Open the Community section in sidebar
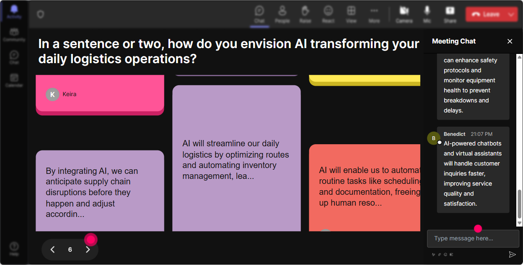Image resolution: width=523 pixels, height=265 pixels. click(x=14, y=35)
